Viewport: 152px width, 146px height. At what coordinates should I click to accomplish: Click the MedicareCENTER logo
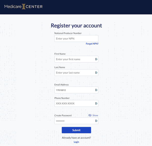pyautogui.click(x=23, y=6)
